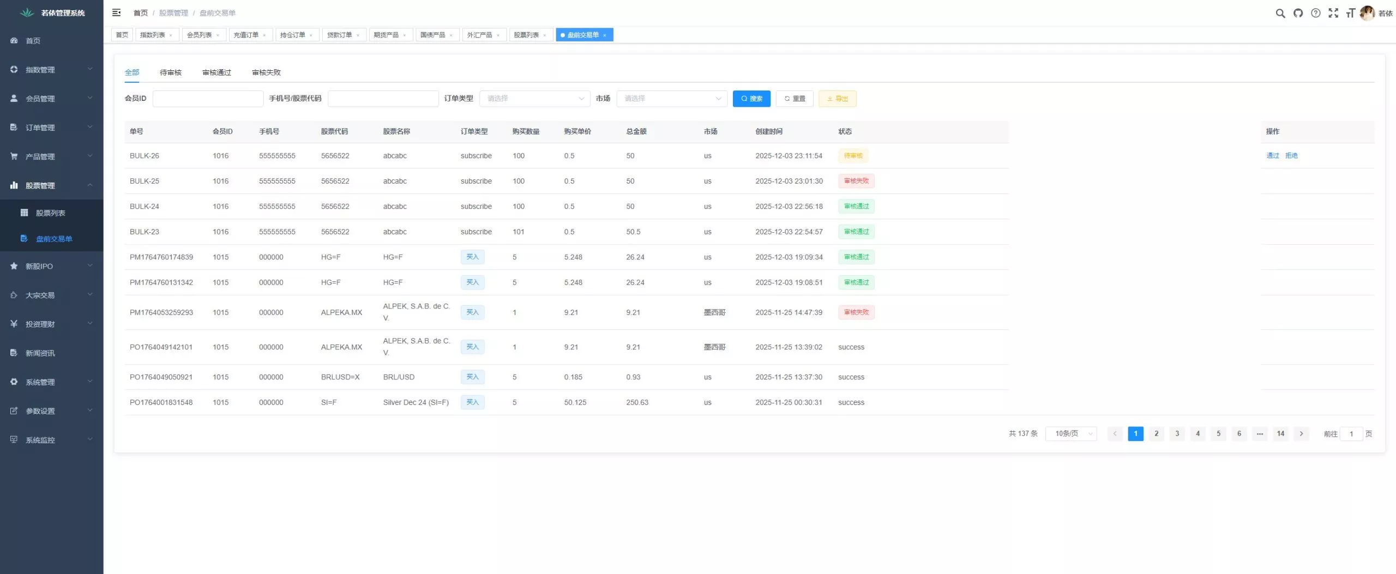
Task: Switch to the 待审核 filter tab
Action: click(171, 72)
